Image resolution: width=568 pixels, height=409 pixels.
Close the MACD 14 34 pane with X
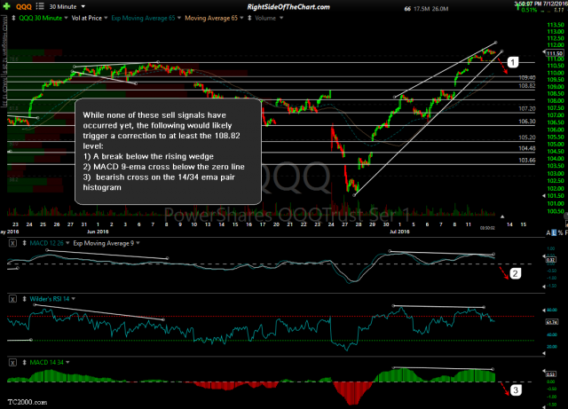[12, 362]
